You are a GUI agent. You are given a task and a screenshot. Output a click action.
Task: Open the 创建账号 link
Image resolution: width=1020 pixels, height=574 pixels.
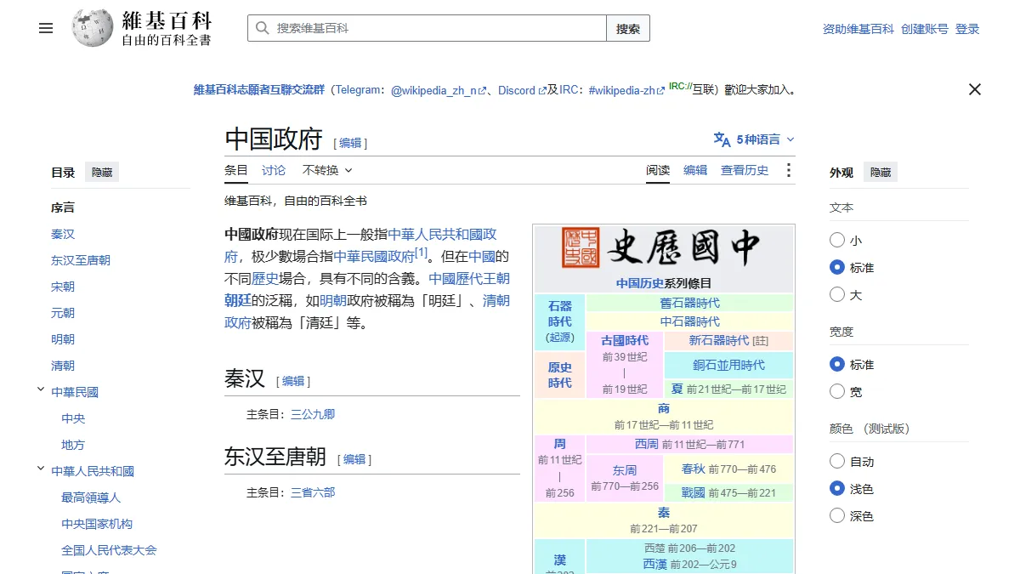(x=925, y=29)
